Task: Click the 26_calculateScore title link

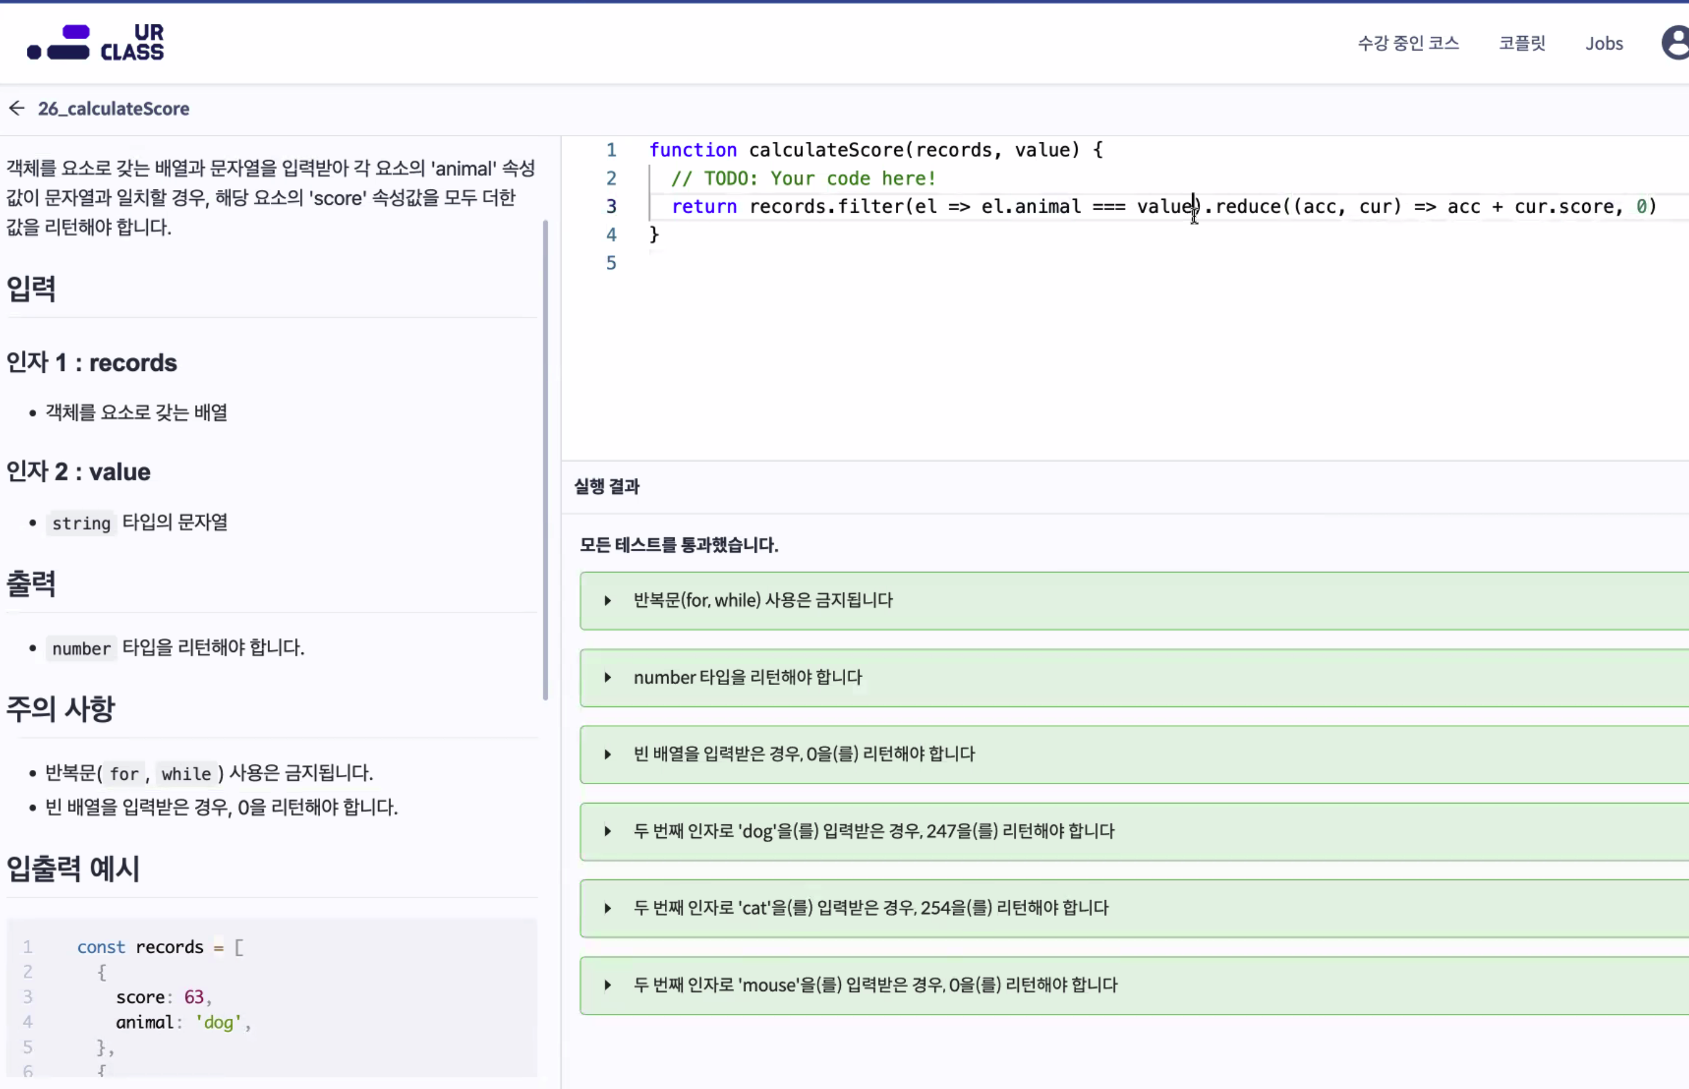Action: click(x=113, y=108)
